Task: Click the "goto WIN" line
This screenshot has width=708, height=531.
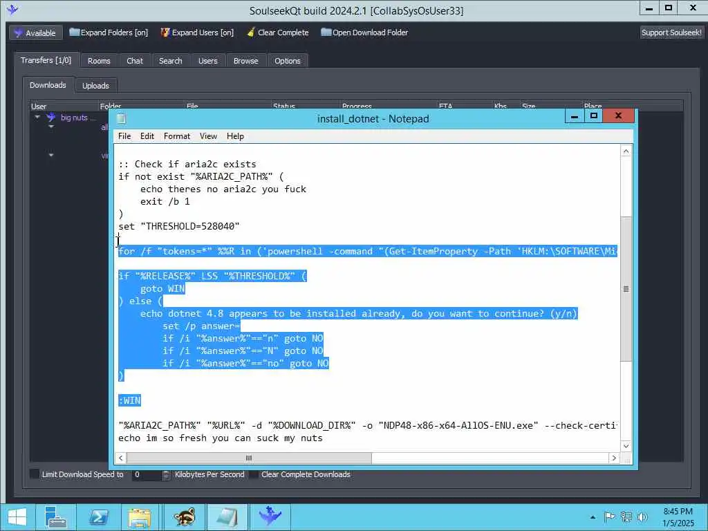Action: point(162,288)
